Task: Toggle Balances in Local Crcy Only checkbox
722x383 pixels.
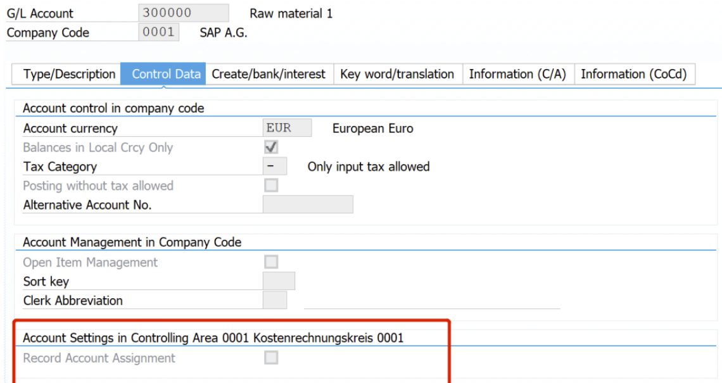Action: (x=271, y=148)
